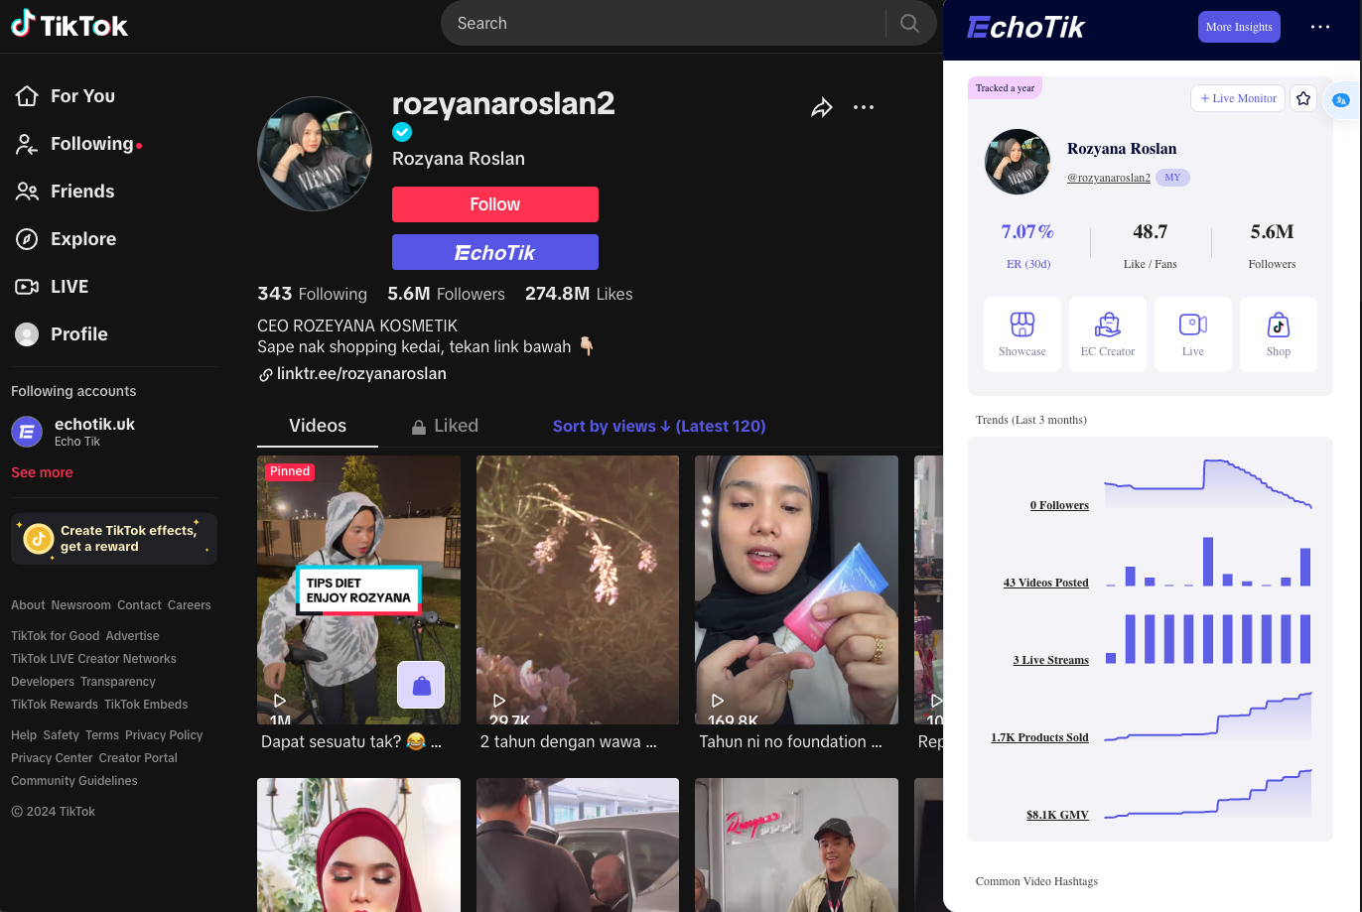Click See more under following accounts
1362x912 pixels.
click(x=42, y=472)
